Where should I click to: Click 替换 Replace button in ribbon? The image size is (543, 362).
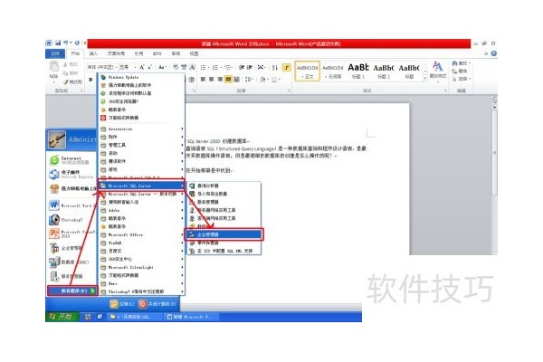[460, 71]
